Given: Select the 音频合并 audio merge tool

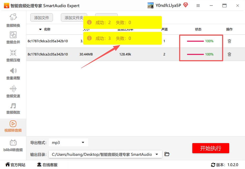Looking at the screenshot, I should coord(13,37).
